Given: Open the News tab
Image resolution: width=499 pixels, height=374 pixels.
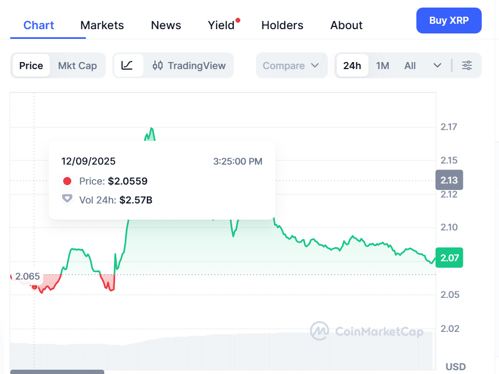Looking at the screenshot, I should tap(166, 25).
